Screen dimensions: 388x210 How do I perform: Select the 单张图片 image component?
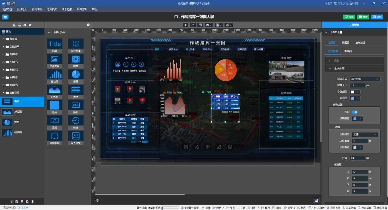click(55, 61)
